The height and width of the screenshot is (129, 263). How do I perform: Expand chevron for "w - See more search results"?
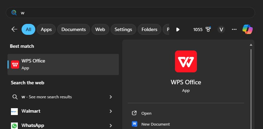coord(111,97)
